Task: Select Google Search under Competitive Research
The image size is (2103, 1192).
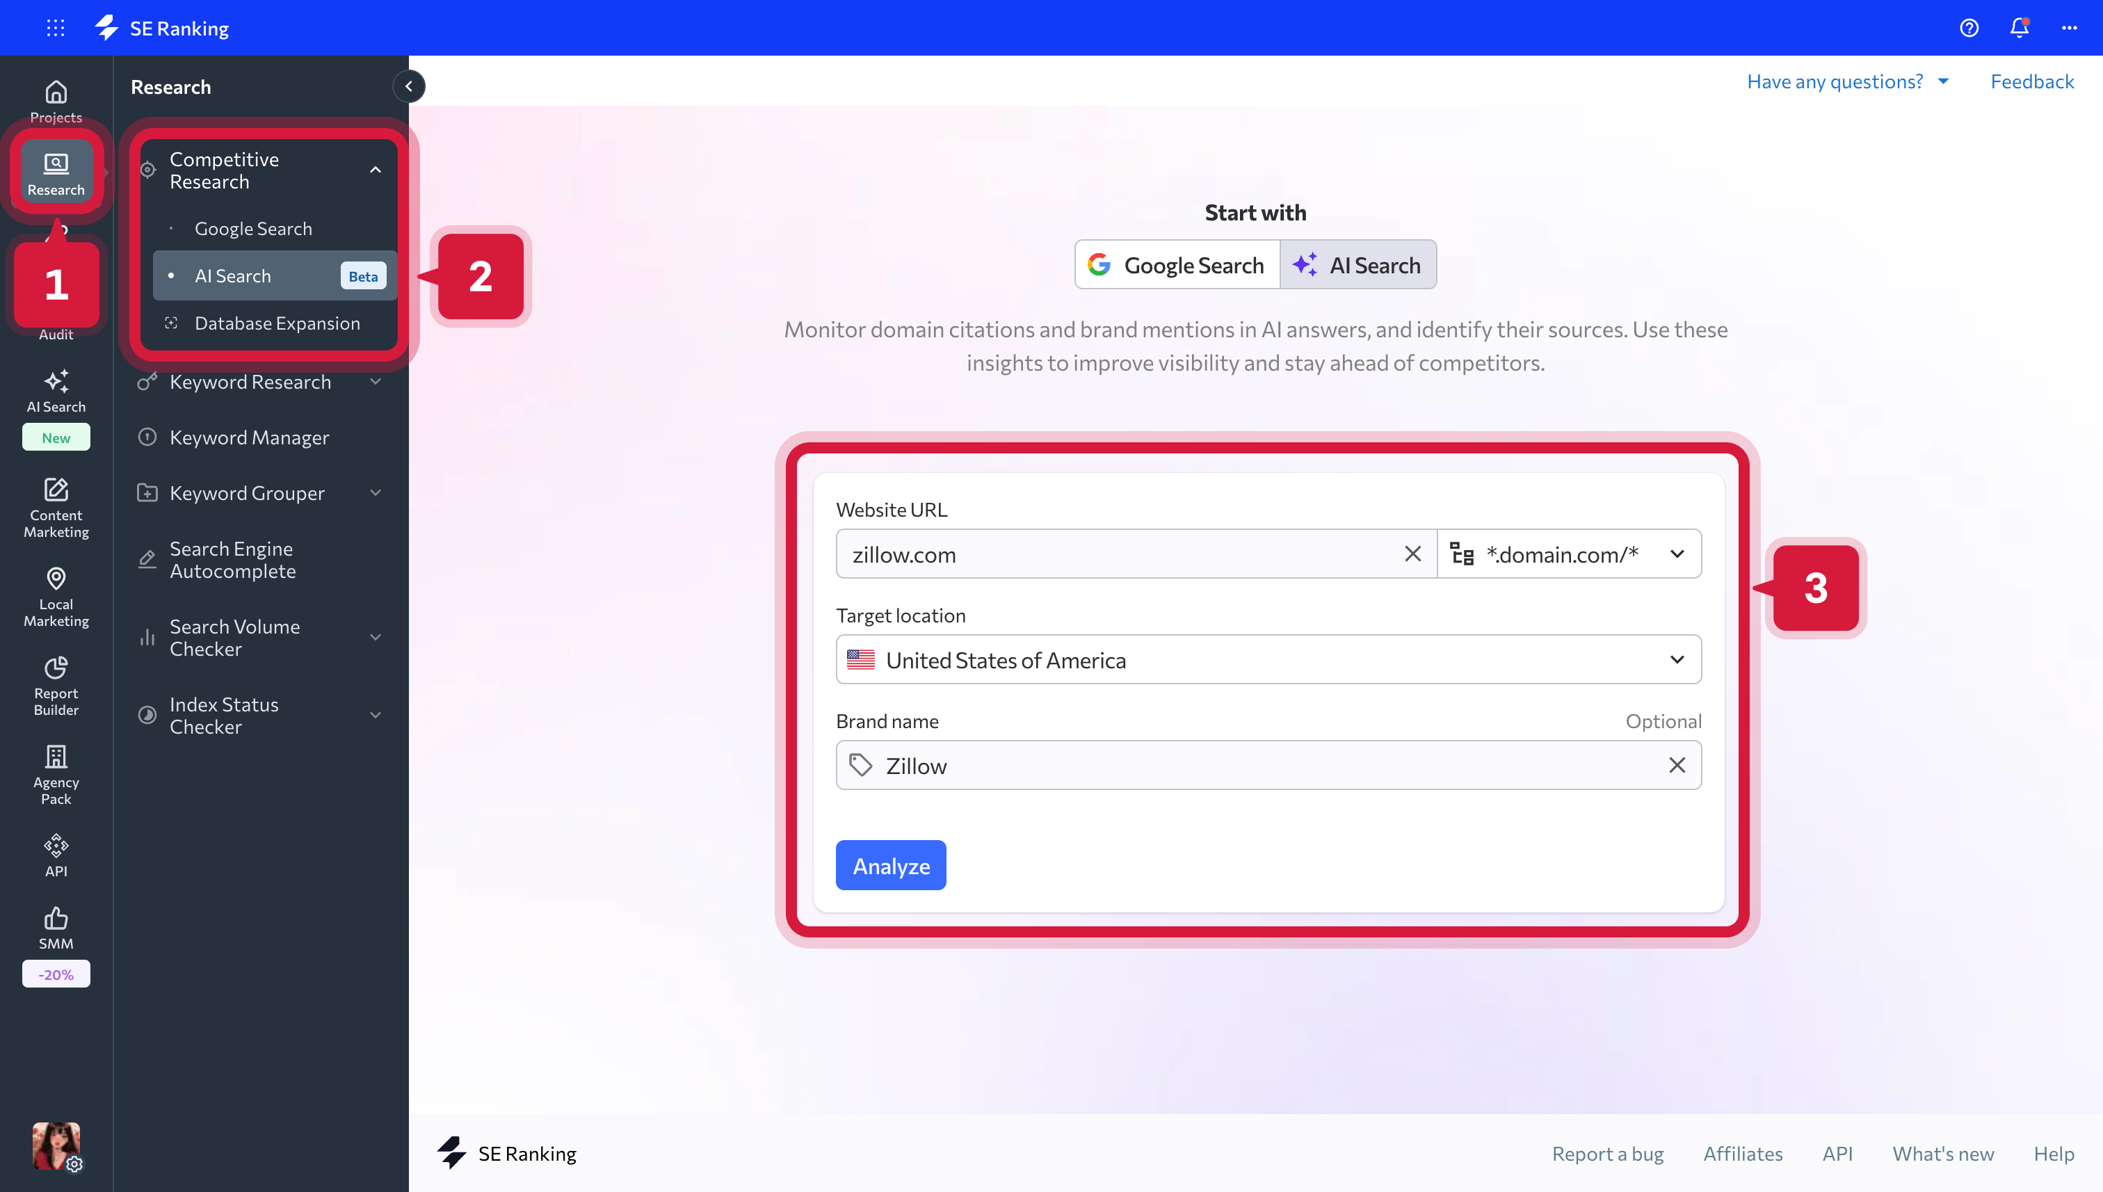Action: 253,228
